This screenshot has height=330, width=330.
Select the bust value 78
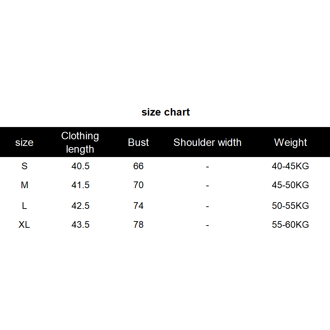(x=139, y=225)
